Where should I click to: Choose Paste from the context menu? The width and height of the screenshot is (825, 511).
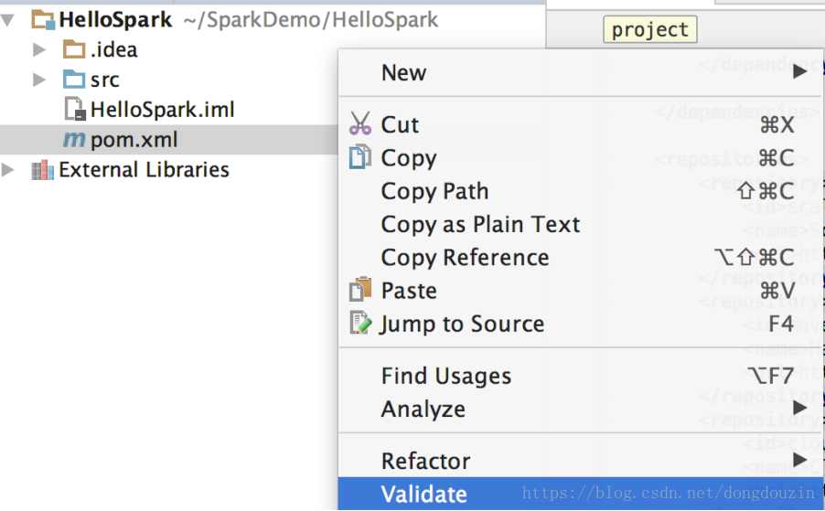pyautogui.click(x=580, y=290)
